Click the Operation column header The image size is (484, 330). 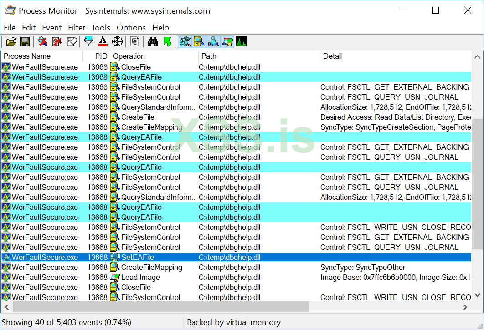coord(154,56)
